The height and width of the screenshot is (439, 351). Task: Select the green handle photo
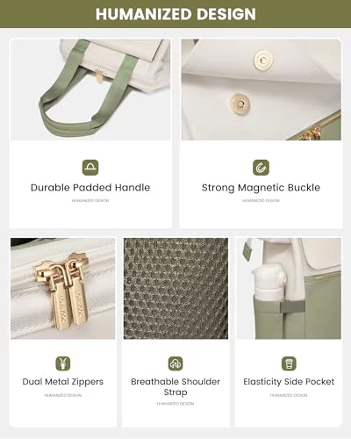coord(90,90)
